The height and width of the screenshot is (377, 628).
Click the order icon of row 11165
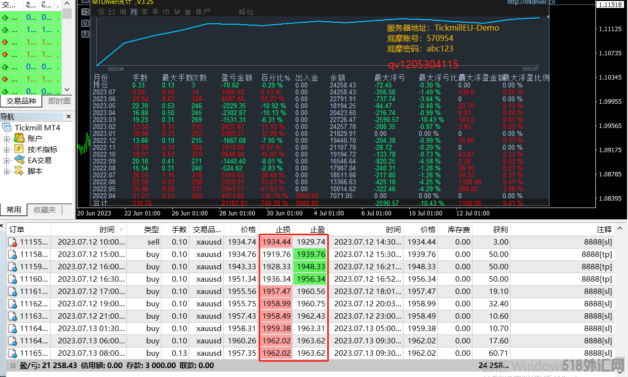pos(13,353)
